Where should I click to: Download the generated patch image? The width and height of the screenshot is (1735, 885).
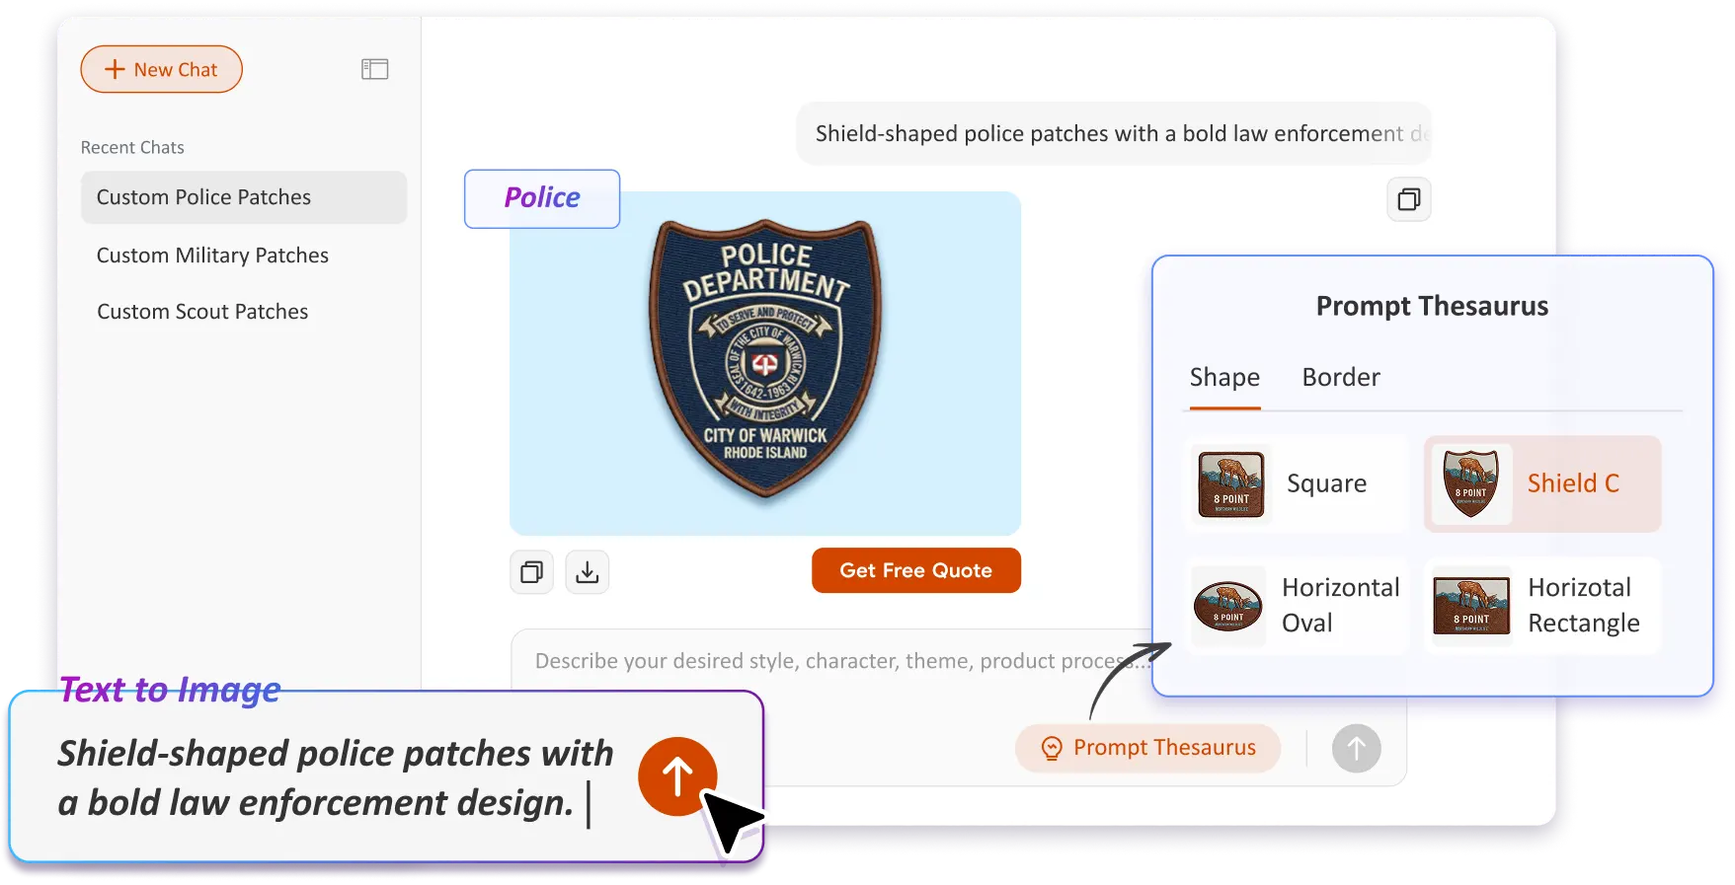click(x=588, y=572)
